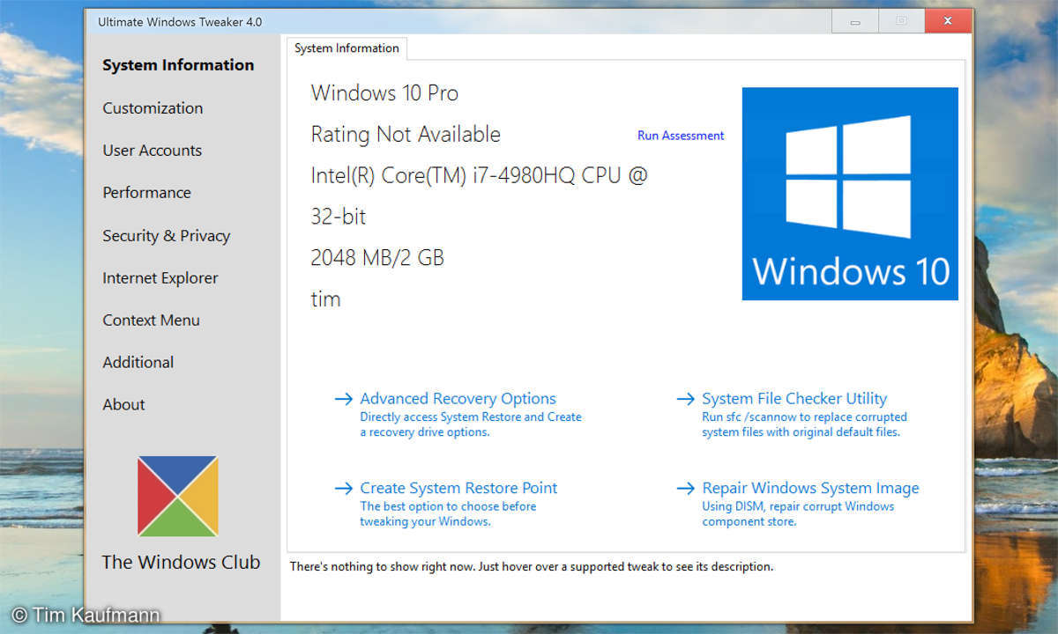Screen dimensions: 1058x634
Task: Click the Windows 10 Pro text
Action: [x=384, y=93]
